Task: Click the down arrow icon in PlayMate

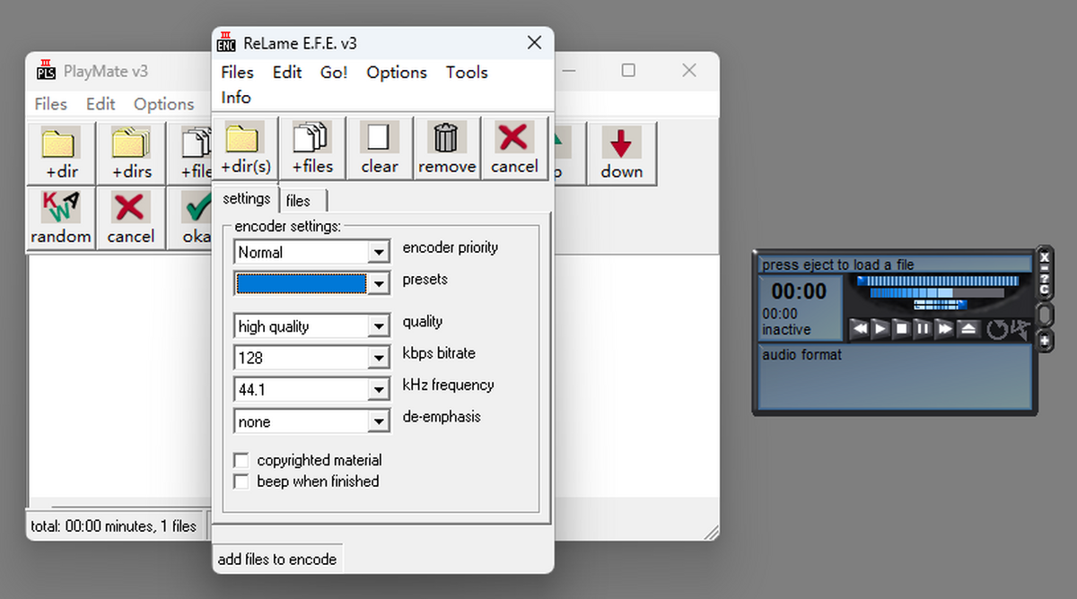Action: [x=621, y=153]
